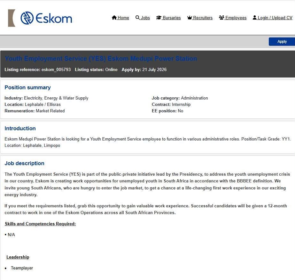295x280 pixels.
Task: Click the graduation cap Bursaries icon
Action: pyautogui.click(x=159, y=18)
